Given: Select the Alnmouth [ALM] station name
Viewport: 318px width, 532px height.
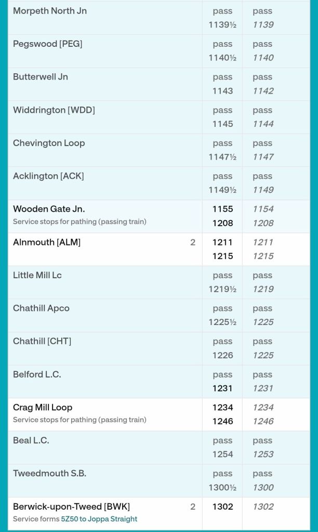Looking at the screenshot, I should 47,242.
